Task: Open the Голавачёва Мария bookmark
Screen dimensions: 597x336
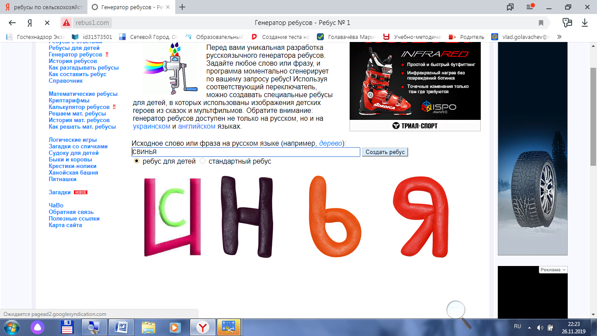Action: (x=347, y=37)
